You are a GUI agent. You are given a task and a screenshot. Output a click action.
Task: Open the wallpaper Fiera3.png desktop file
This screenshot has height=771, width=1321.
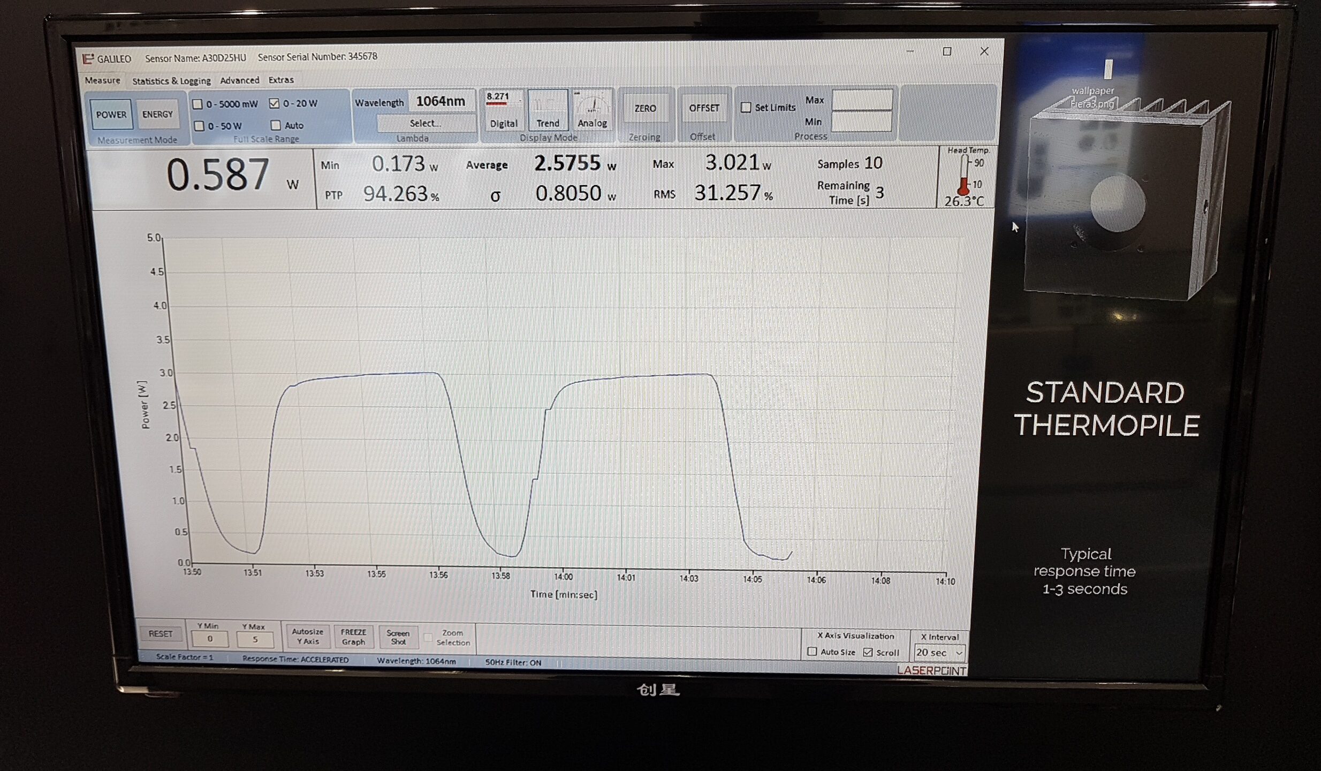click(1093, 84)
